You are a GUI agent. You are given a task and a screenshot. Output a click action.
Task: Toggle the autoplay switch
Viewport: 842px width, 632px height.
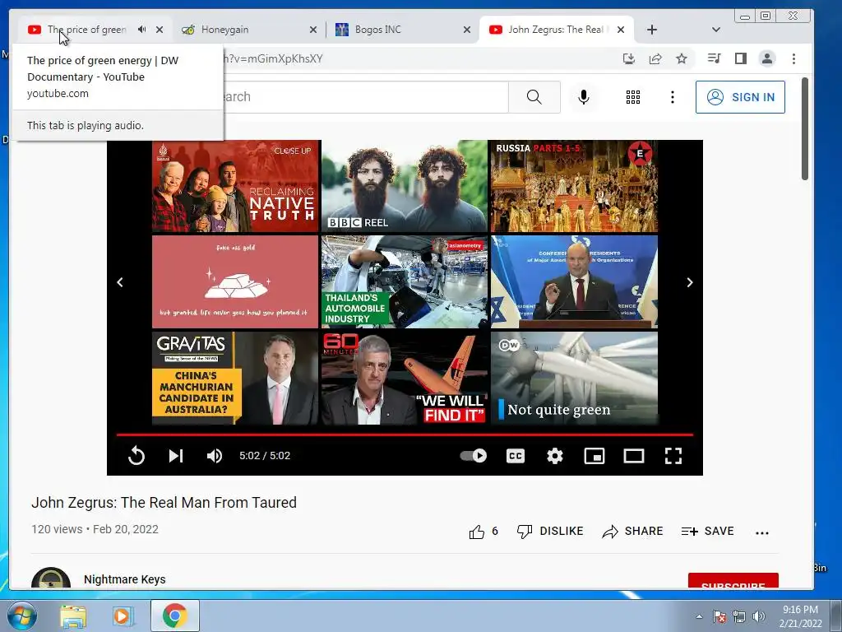[474, 456]
